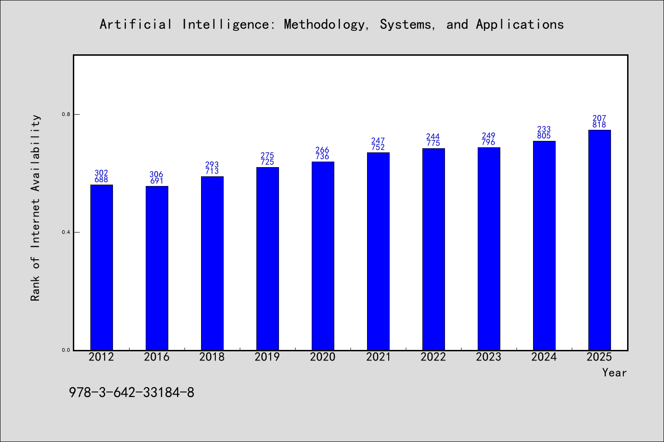The height and width of the screenshot is (442, 664).
Task: Select the '293' value label
Action: pyautogui.click(x=212, y=165)
